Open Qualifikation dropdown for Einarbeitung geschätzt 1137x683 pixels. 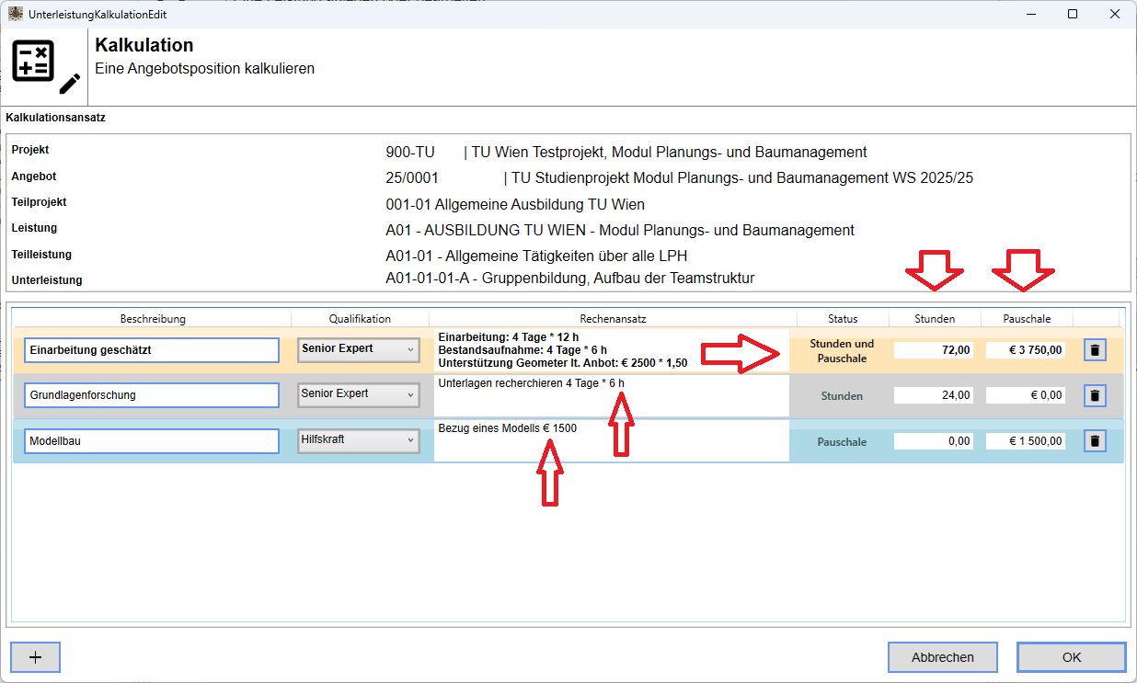point(358,350)
